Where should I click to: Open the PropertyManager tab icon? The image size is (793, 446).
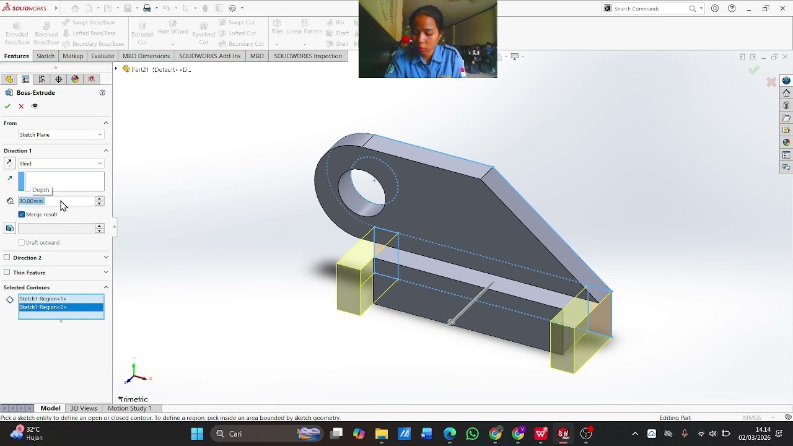25,79
